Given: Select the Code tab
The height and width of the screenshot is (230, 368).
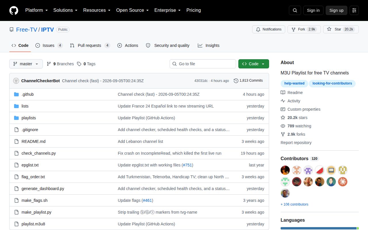Looking at the screenshot, I should click(20, 45).
